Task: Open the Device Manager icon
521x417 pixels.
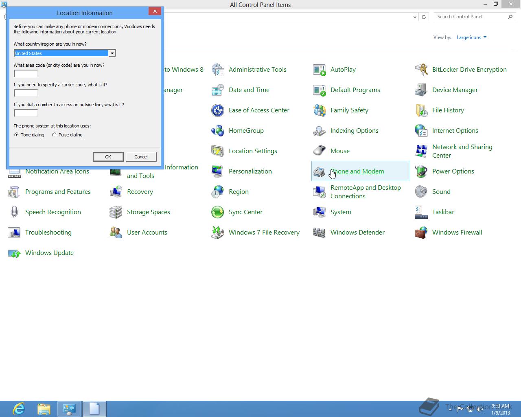Action: pyautogui.click(x=421, y=90)
